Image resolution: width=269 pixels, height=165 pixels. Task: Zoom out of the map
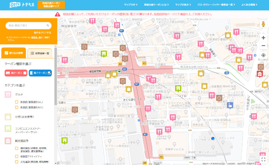[x=263, y=46]
